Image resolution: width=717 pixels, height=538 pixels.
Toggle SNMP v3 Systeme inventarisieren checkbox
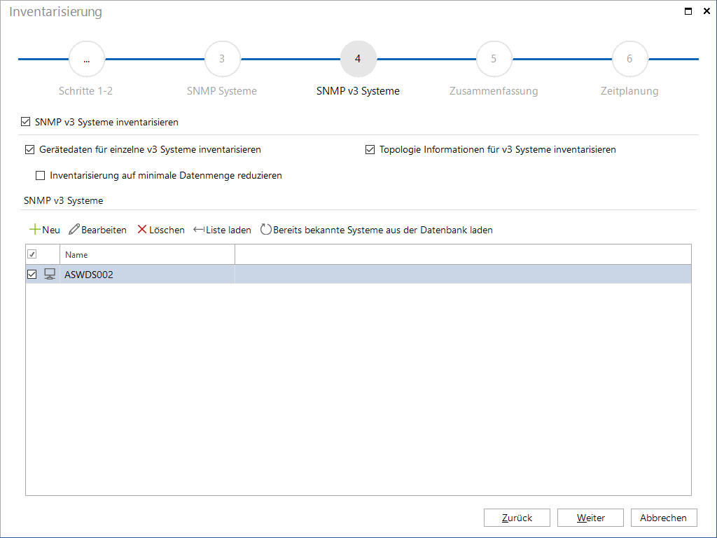point(26,122)
